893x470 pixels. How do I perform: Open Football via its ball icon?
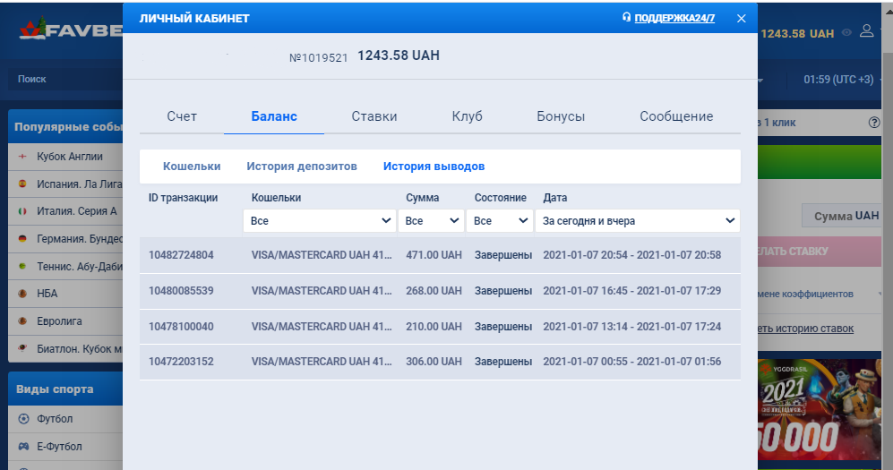(23, 419)
